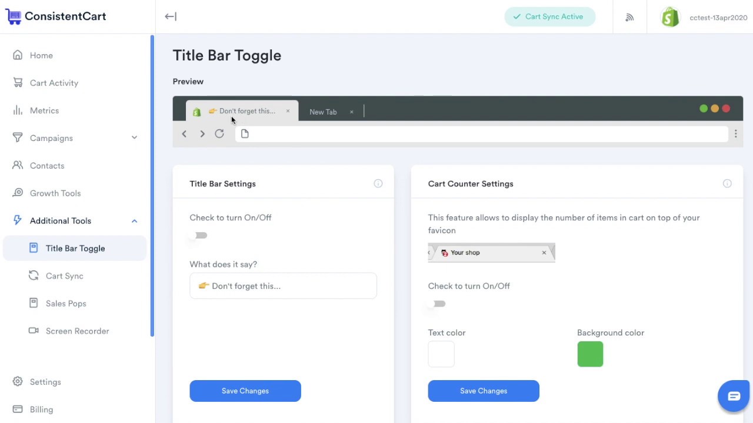This screenshot has width=753, height=423.
Task: Click page icon in preview address bar
Action: point(245,134)
